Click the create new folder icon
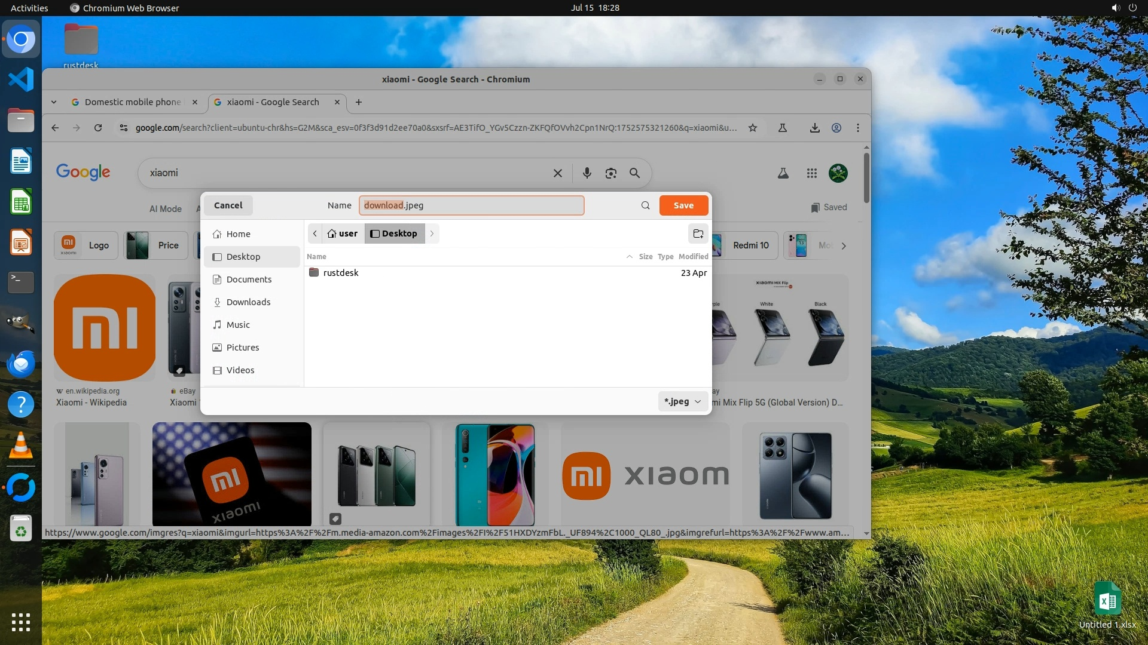 (698, 234)
